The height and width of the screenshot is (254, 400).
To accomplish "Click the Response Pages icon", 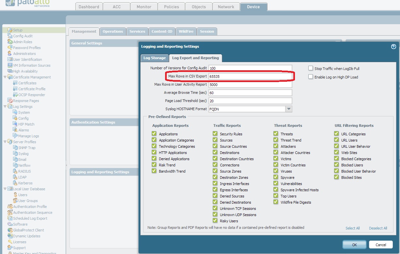I will [x=10, y=101].
